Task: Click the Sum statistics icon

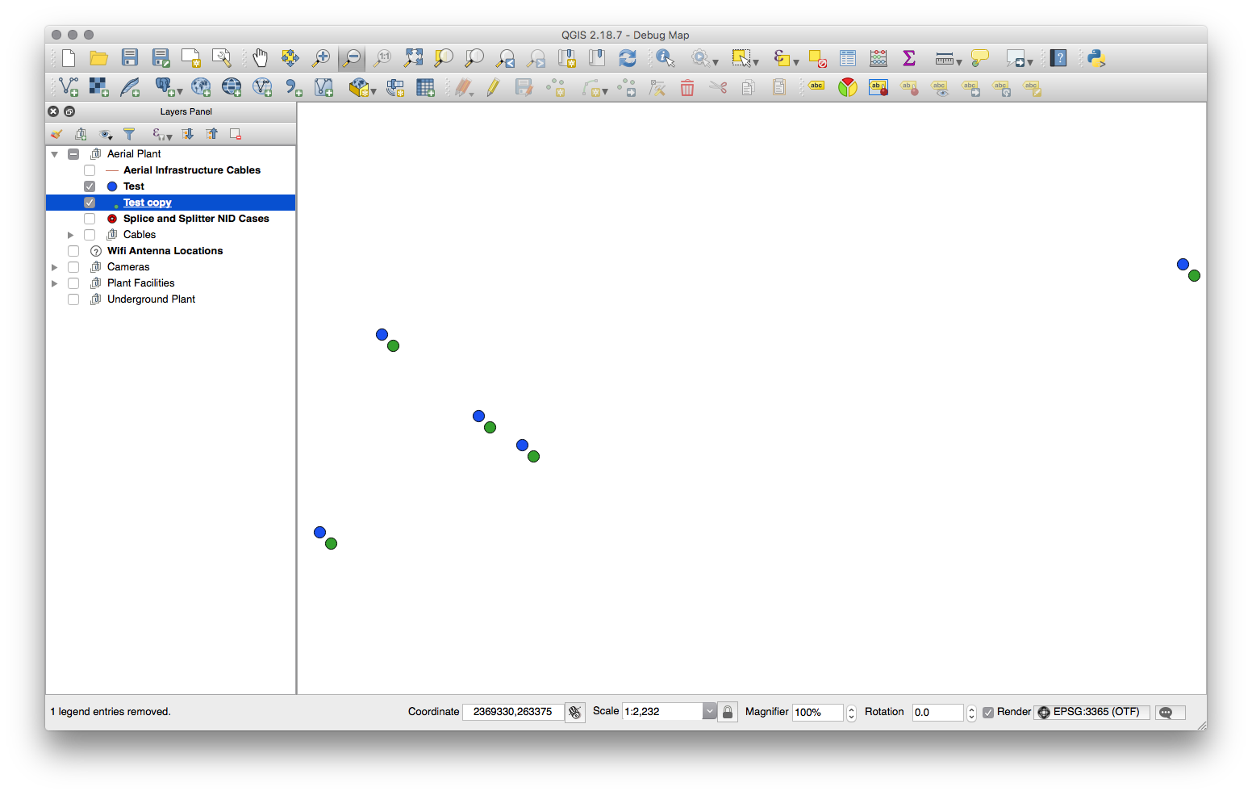Action: (x=909, y=57)
